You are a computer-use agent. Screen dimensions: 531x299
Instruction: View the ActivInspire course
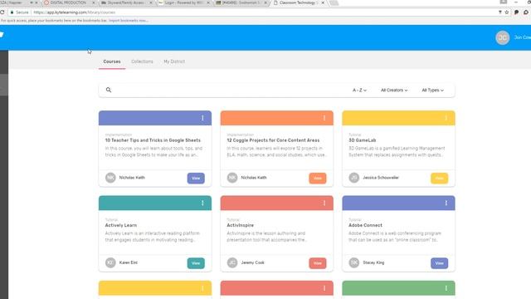click(317, 263)
